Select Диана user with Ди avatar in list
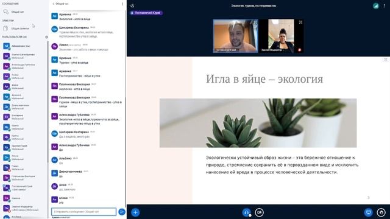Screen dimensions: 390x219 (x=24, y=107)
